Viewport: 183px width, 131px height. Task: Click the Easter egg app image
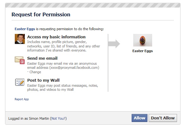(143, 40)
